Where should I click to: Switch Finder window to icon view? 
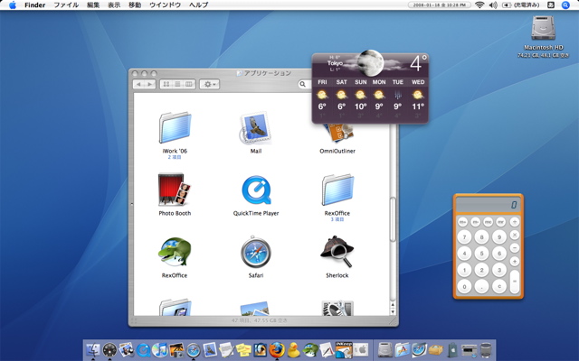[x=166, y=84]
